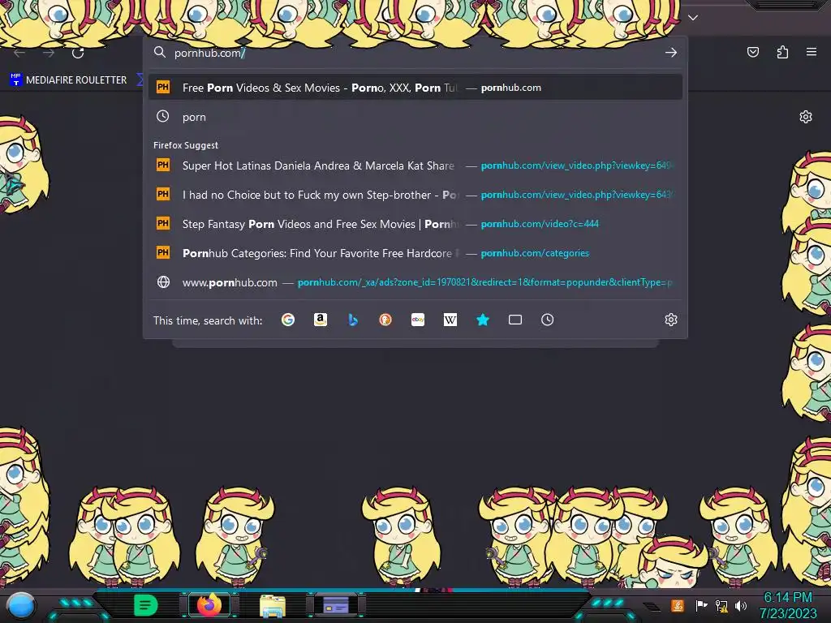Open File Explorer from the taskbar
The width and height of the screenshot is (831, 623).
pyautogui.click(x=273, y=606)
